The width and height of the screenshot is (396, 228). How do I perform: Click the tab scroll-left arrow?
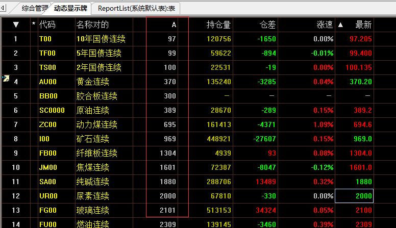coord(3,8)
